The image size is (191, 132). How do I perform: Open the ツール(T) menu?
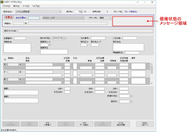[26, 6]
